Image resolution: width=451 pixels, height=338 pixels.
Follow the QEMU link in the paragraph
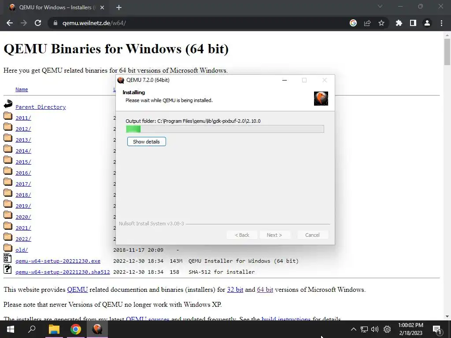tap(78, 290)
